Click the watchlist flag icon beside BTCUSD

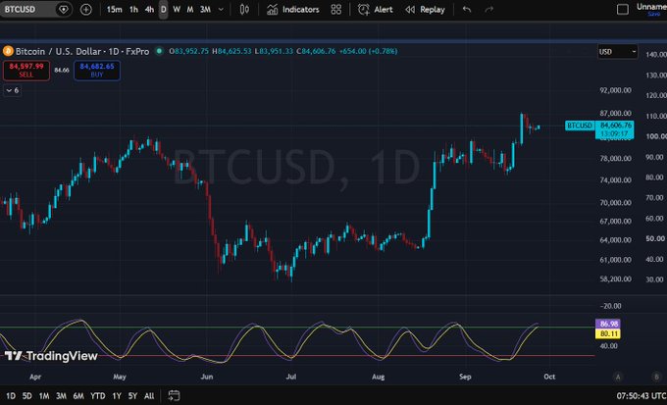point(64,10)
